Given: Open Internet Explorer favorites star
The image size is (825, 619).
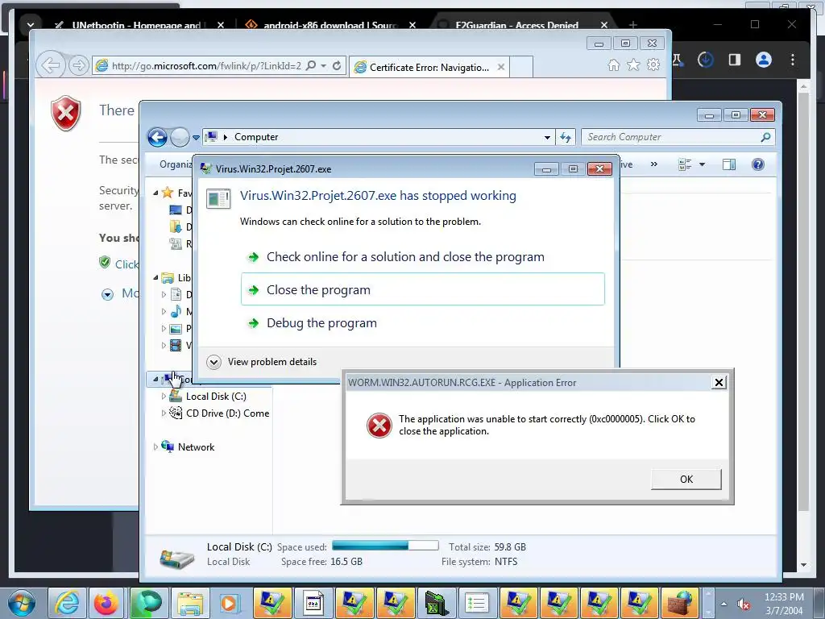Looking at the screenshot, I should click(633, 64).
